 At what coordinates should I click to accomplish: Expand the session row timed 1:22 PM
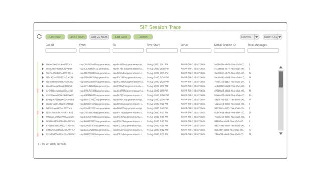pos(43,130)
